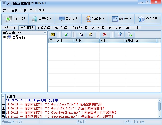Start 屏幕监控 screen monitoring
The image size is (162, 125).
click(x=68, y=19)
